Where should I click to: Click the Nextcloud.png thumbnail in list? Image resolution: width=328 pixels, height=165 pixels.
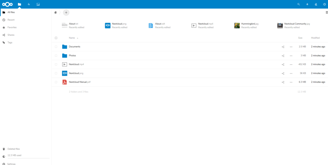point(64,73)
